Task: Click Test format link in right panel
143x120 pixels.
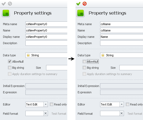Action: click(x=135, y=114)
